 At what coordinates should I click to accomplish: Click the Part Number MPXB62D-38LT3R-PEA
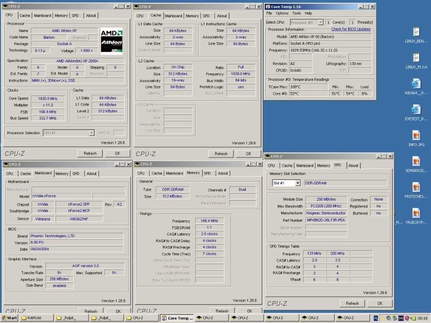[x=326, y=220]
